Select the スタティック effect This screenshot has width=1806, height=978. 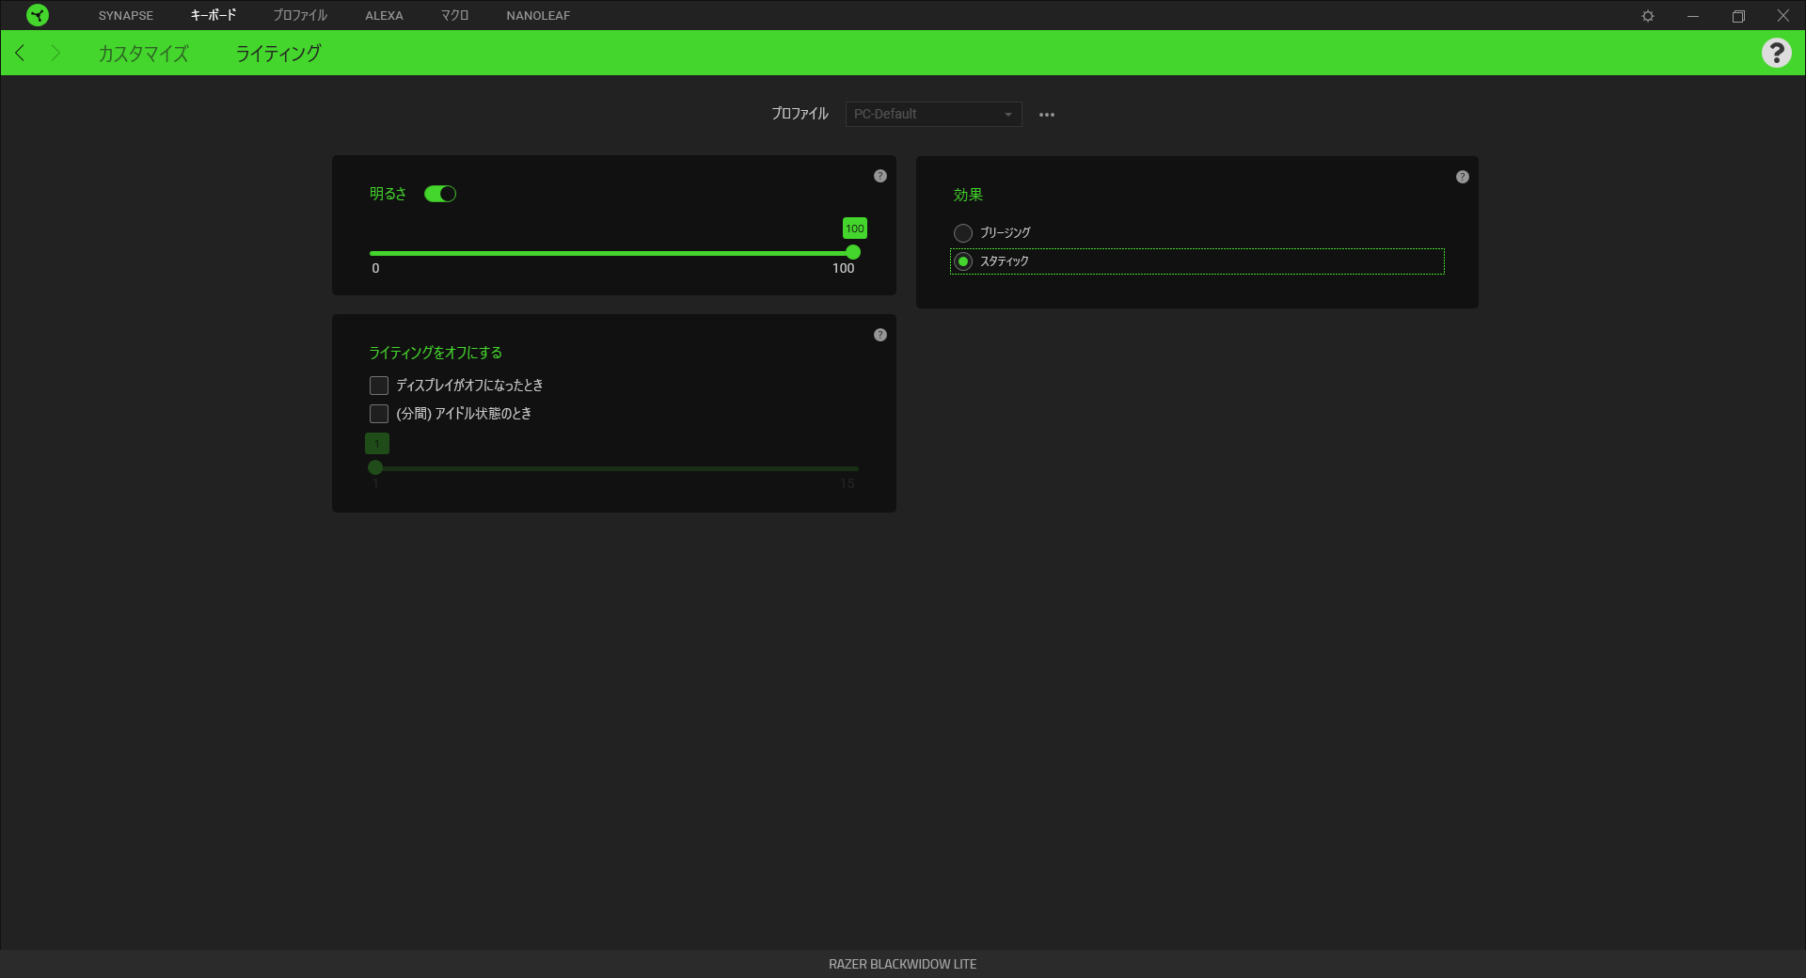[x=963, y=261]
